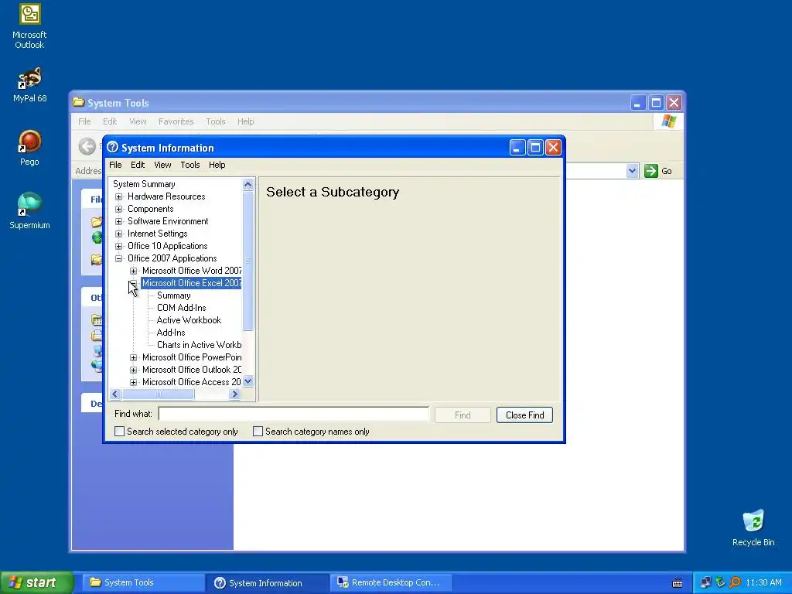This screenshot has height=594, width=792.
Task: Click the System Information title bar help icon
Action: [x=113, y=147]
